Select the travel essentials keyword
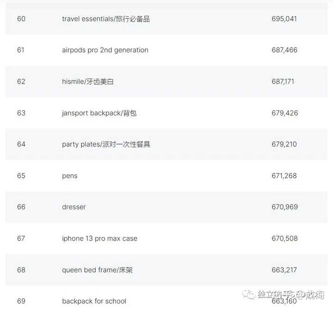 [106, 19]
